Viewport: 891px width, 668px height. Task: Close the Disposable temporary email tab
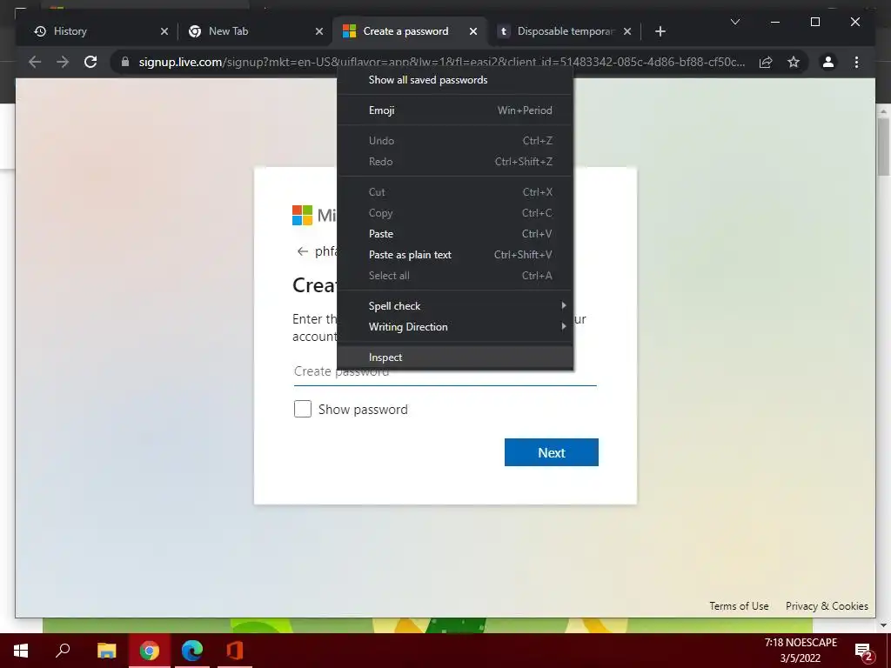[x=626, y=31]
